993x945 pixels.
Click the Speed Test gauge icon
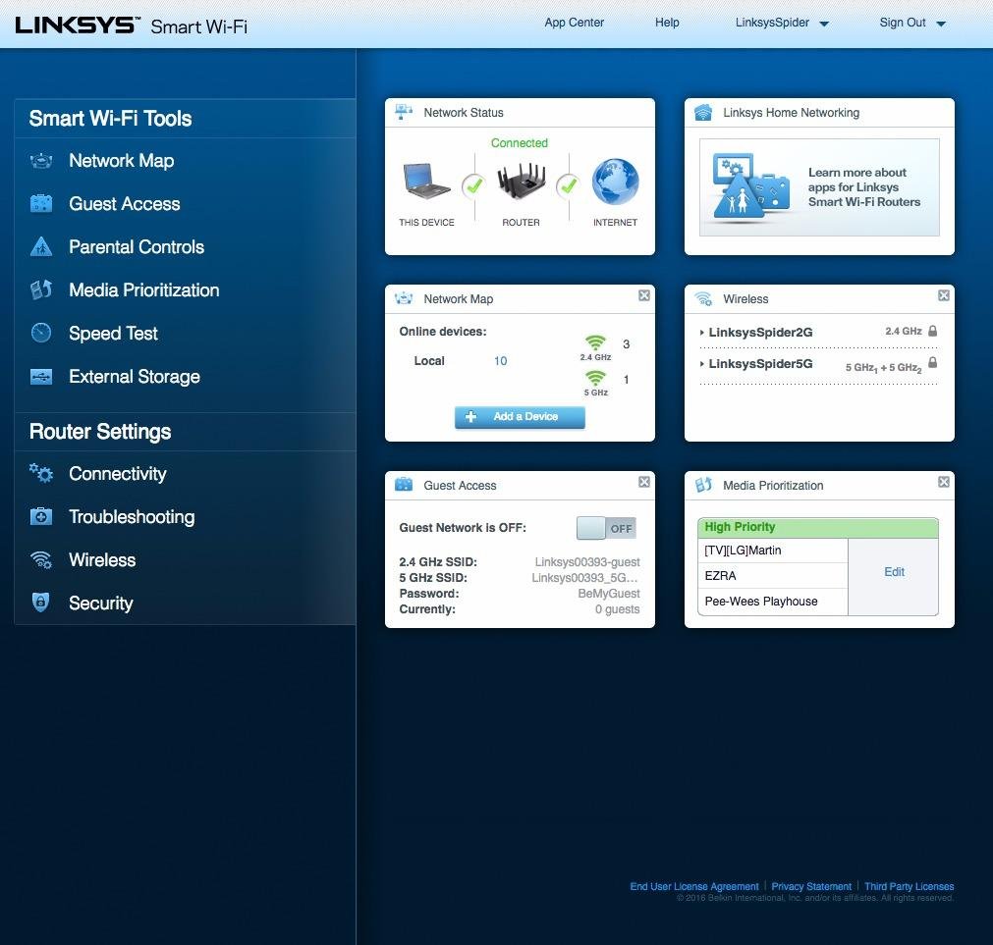point(41,333)
